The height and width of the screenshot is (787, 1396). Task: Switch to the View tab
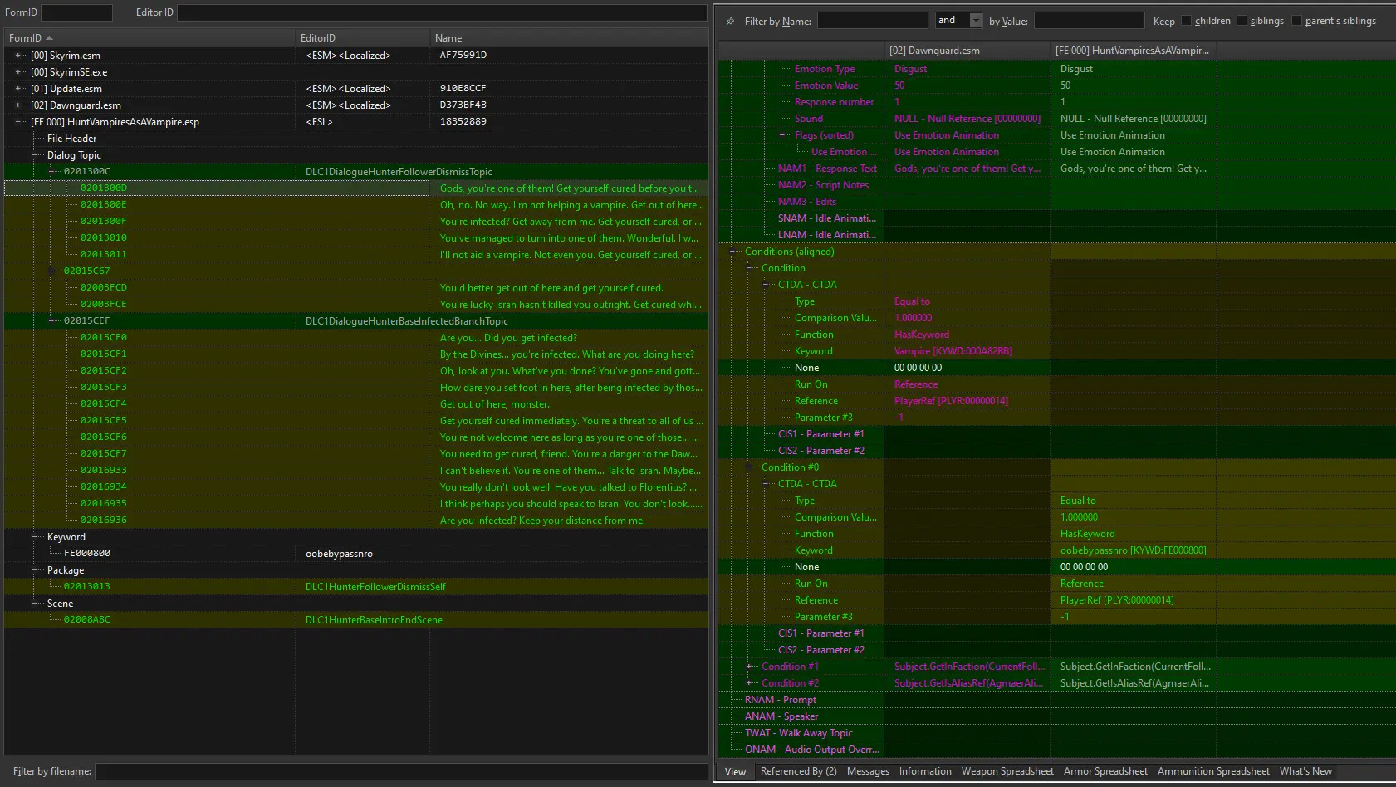point(735,772)
